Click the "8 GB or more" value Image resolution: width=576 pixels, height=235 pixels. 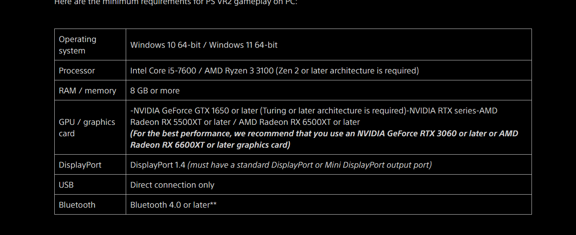(x=155, y=91)
